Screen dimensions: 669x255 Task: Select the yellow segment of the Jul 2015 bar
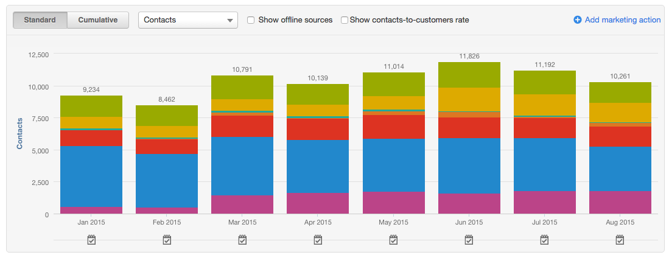[x=544, y=104]
